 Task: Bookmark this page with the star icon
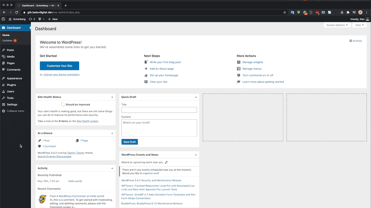click(285, 12)
